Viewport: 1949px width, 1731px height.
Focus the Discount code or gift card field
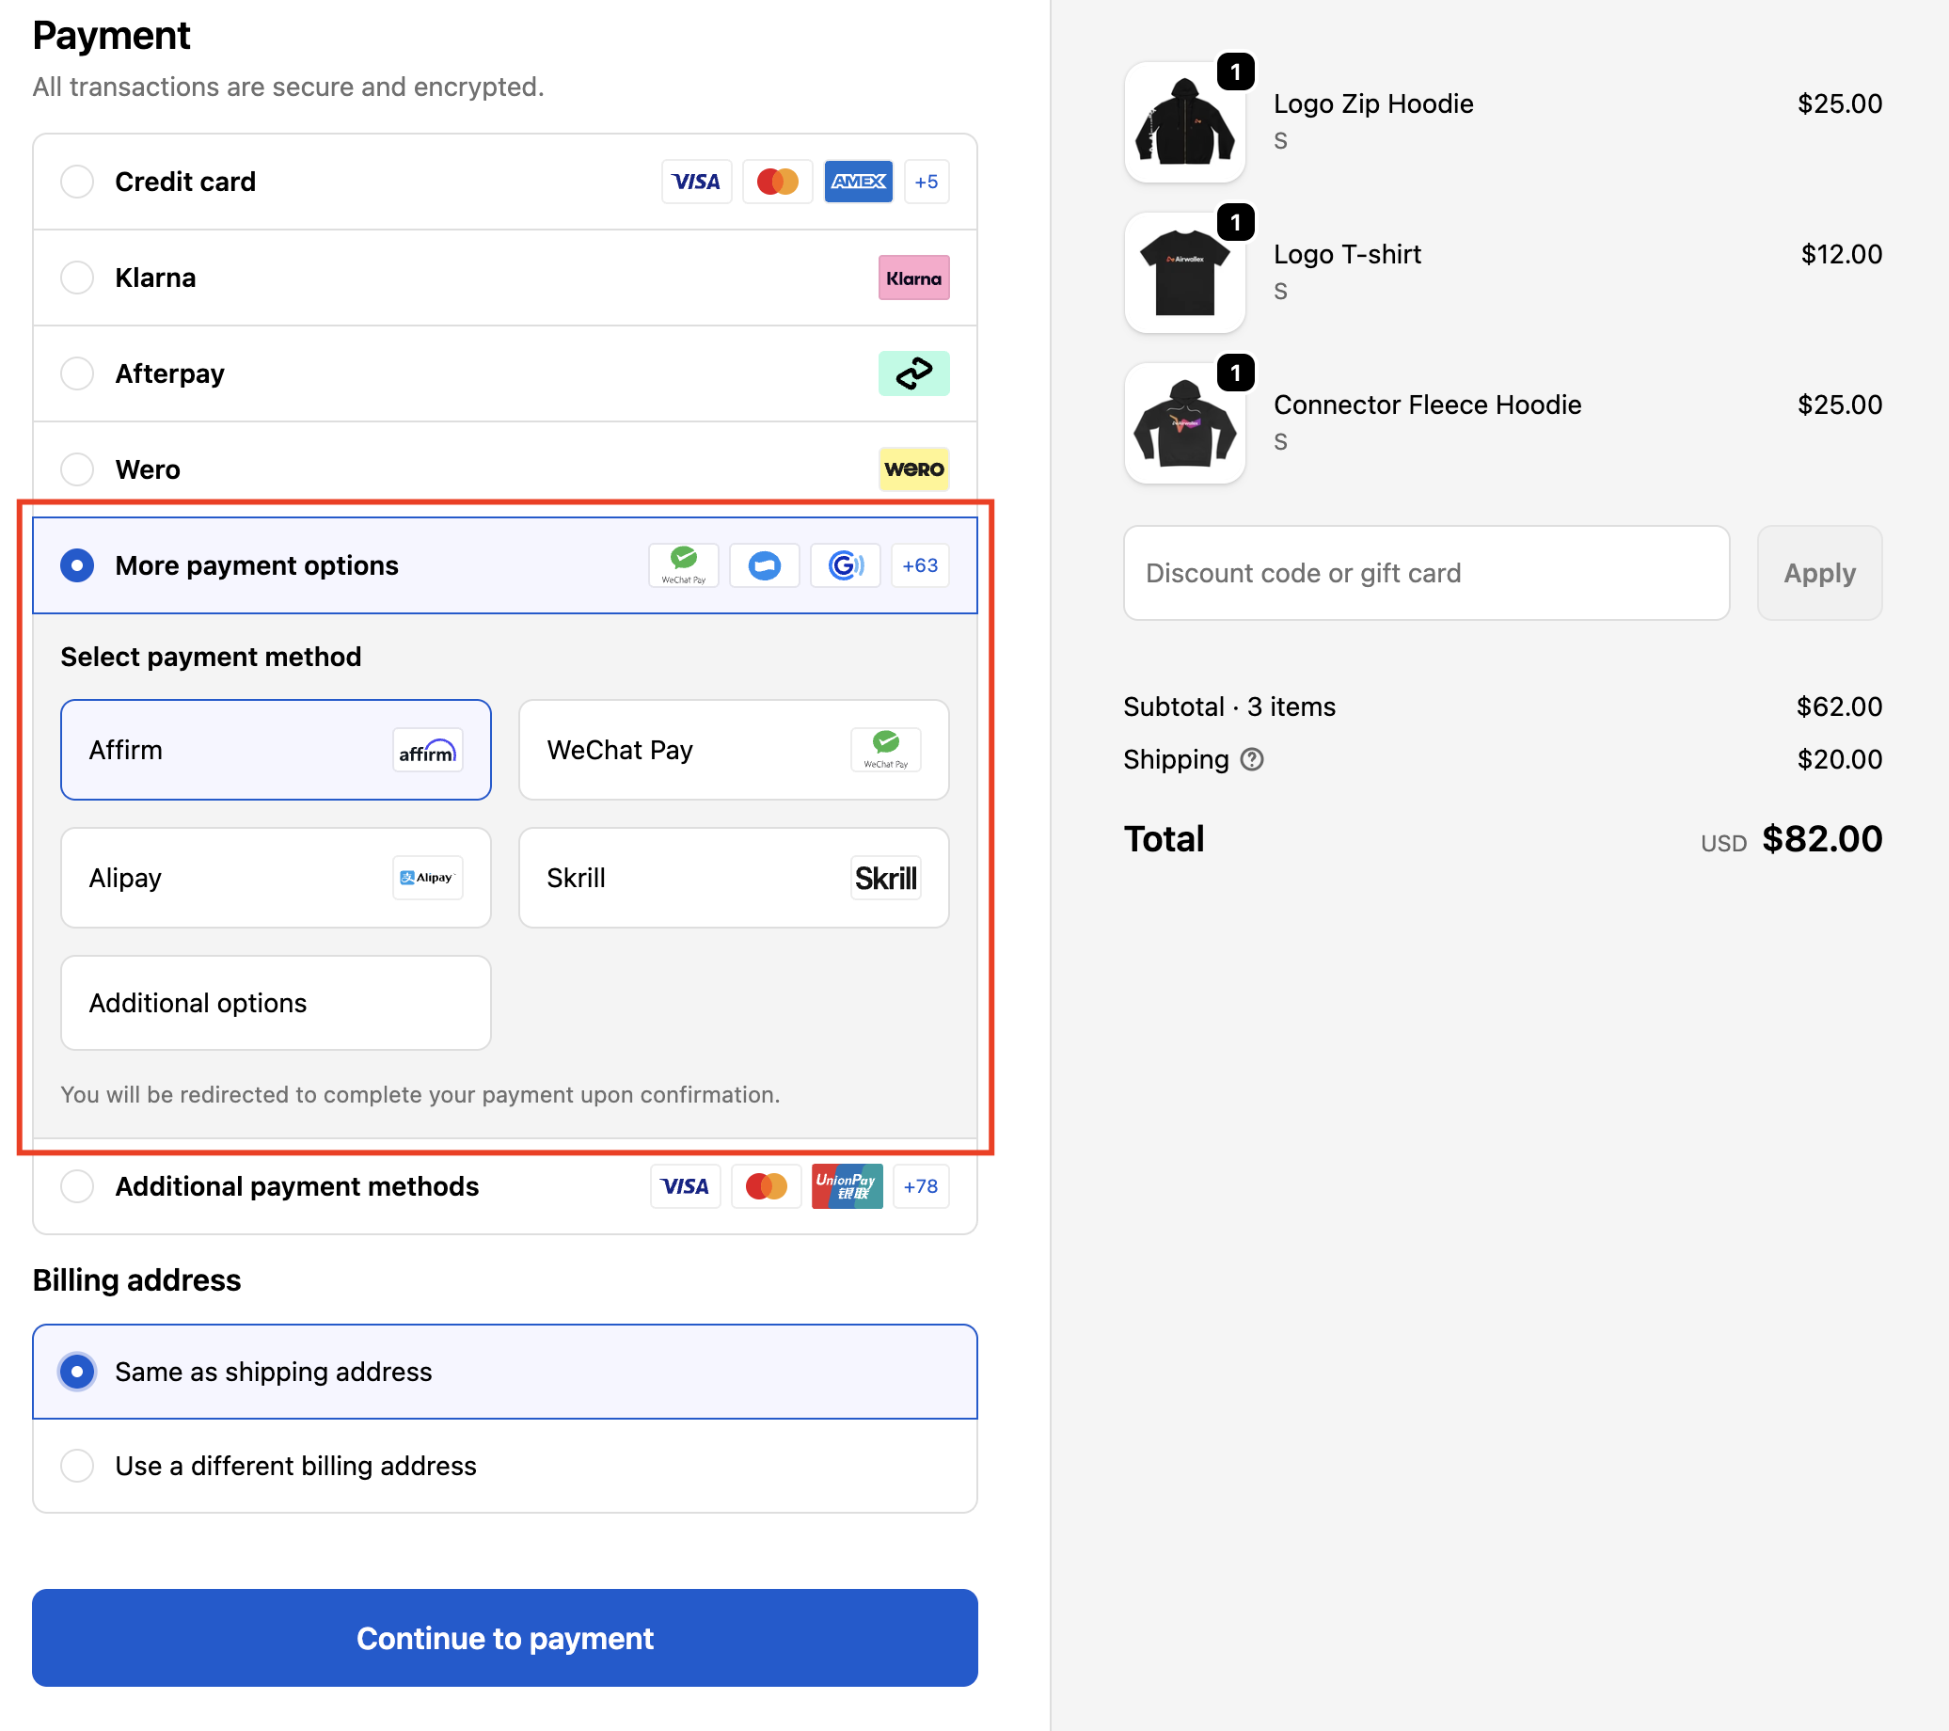point(1426,573)
